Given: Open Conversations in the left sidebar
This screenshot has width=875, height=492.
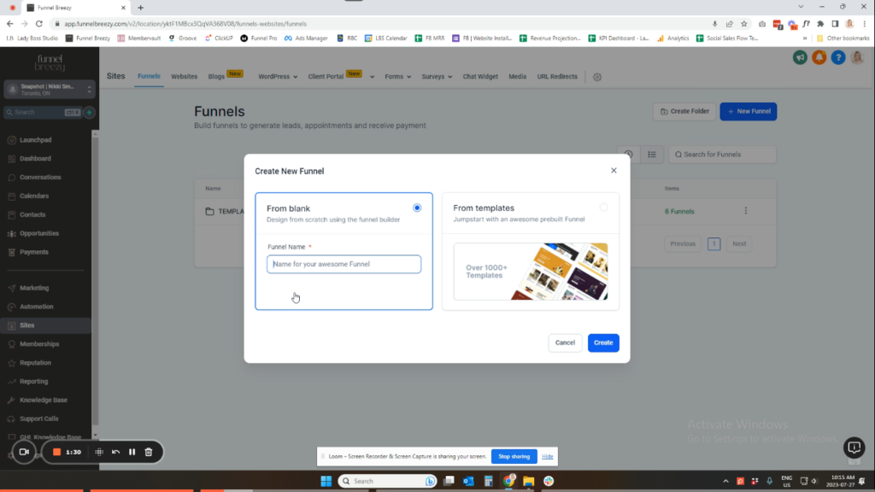Looking at the screenshot, I should [x=40, y=178].
